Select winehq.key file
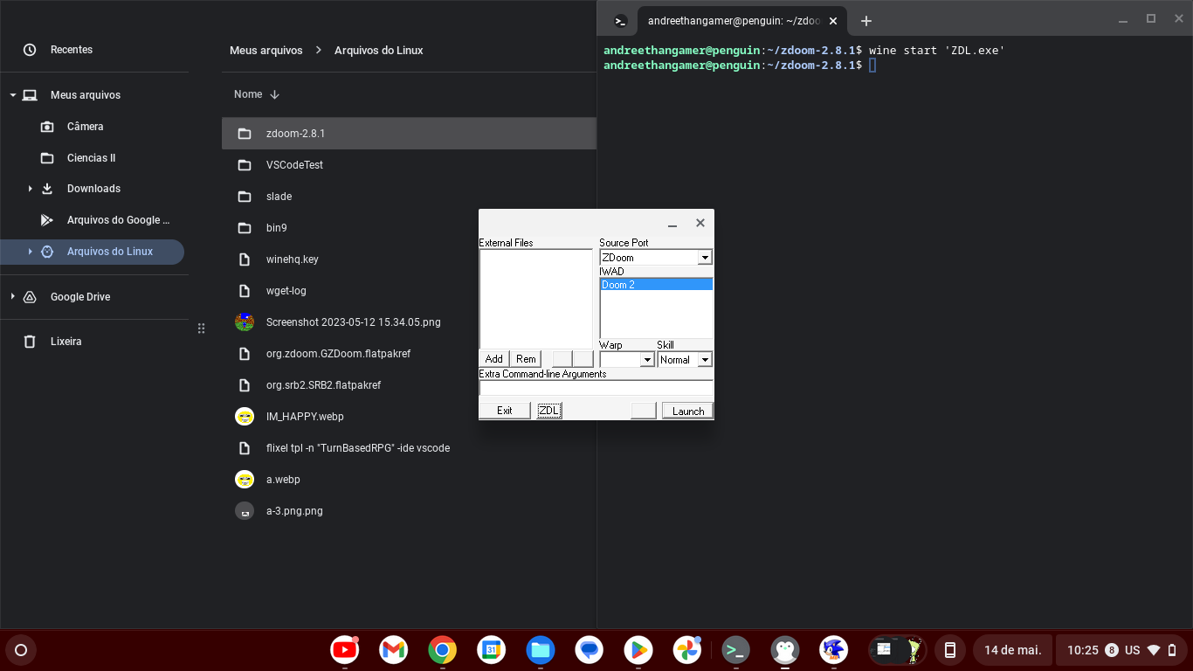The width and height of the screenshot is (1193, 671). (349, 259)
